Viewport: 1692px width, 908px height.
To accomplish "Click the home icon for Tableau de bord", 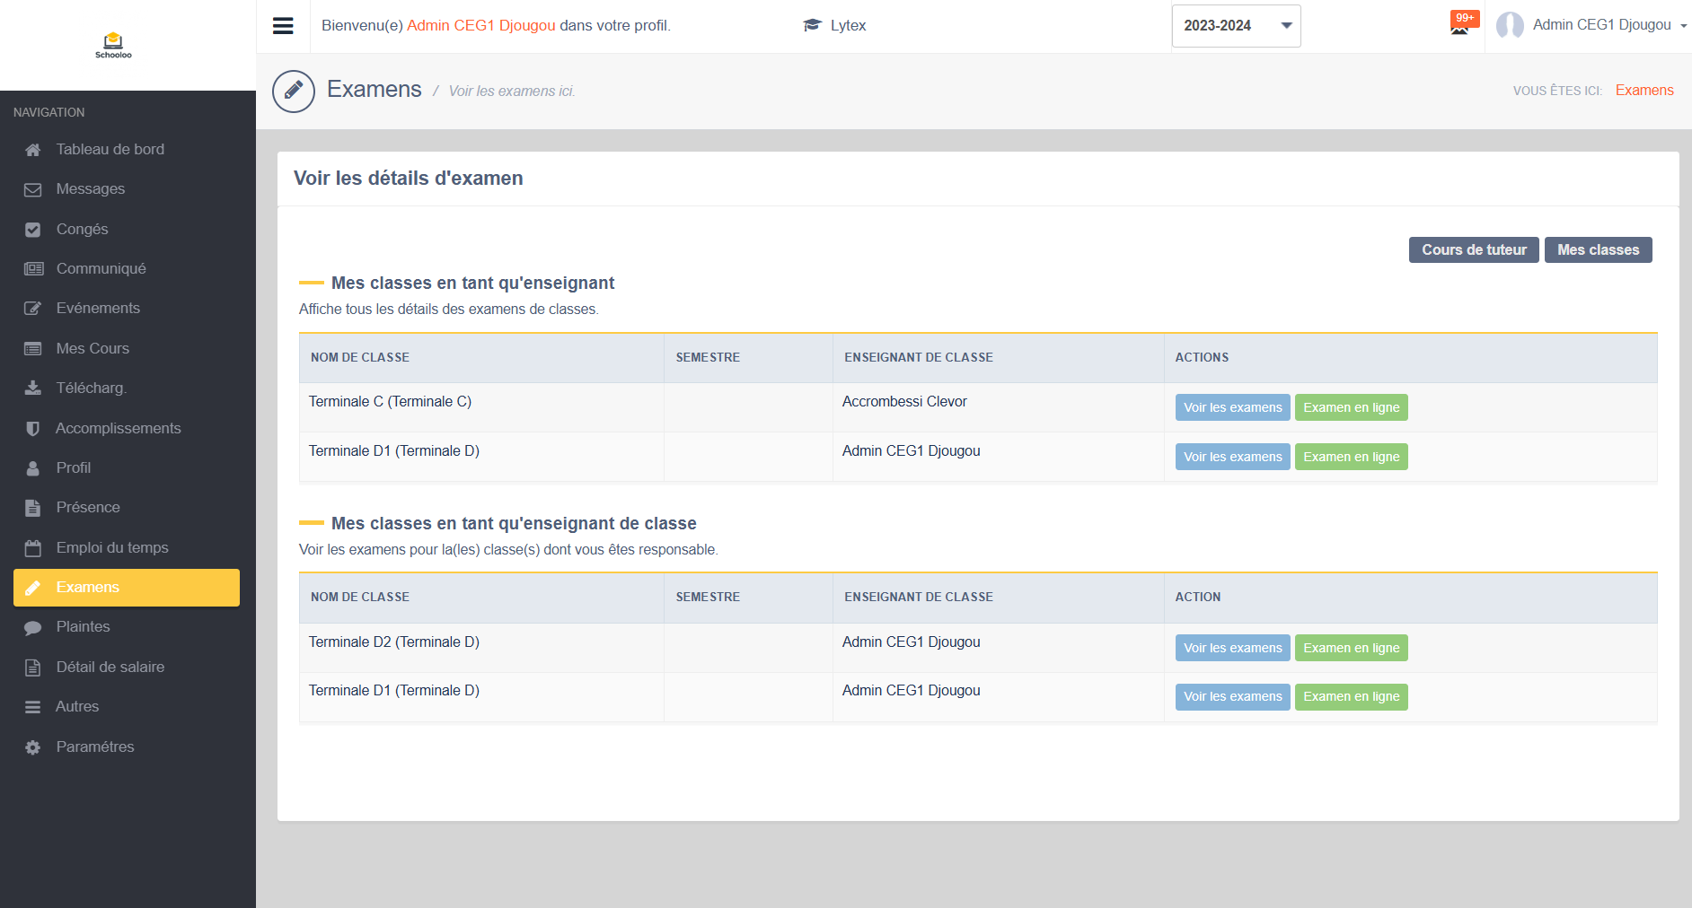I will (33, 150).
